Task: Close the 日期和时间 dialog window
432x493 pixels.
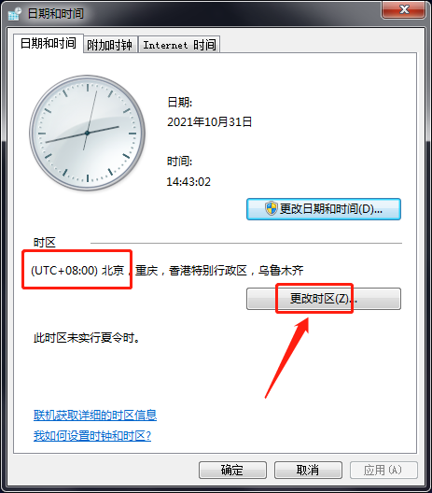Action: [x=404, y=9]
